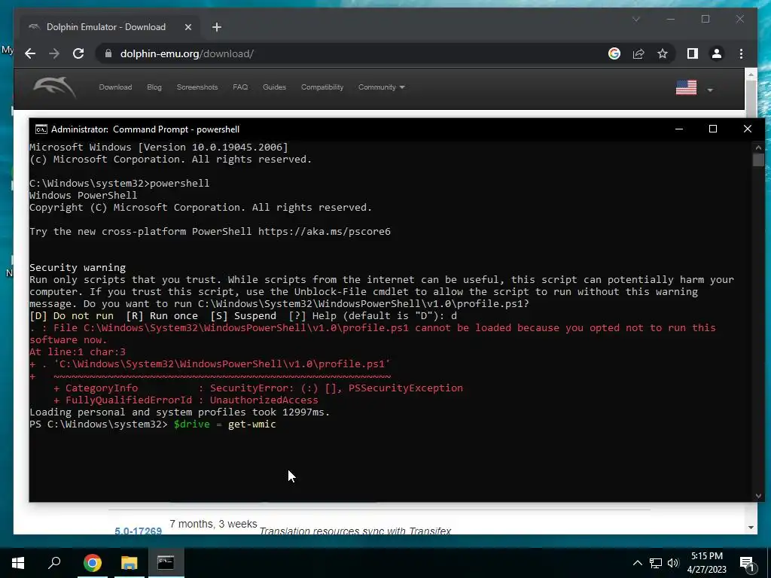Select the Dolphin Emulator - Download tab

pyautogui.click(x=110, y=27)
